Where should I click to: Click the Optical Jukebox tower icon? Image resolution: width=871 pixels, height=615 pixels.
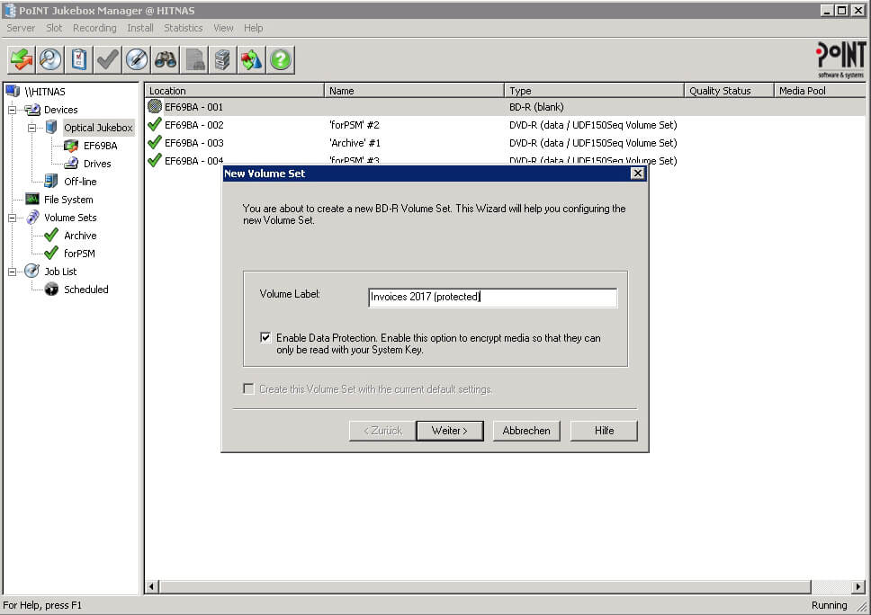[51, 127]
